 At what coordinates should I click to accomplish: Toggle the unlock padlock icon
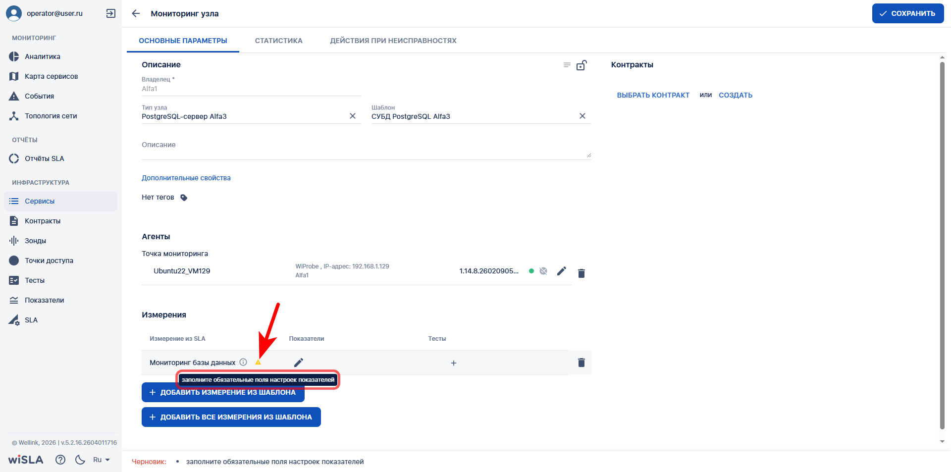(x=582, y=65)
